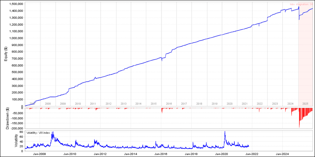Click the 'Equity ($)' axis title
The width and height of the screenshot is (315, 157).
click(x=6, y=54)
